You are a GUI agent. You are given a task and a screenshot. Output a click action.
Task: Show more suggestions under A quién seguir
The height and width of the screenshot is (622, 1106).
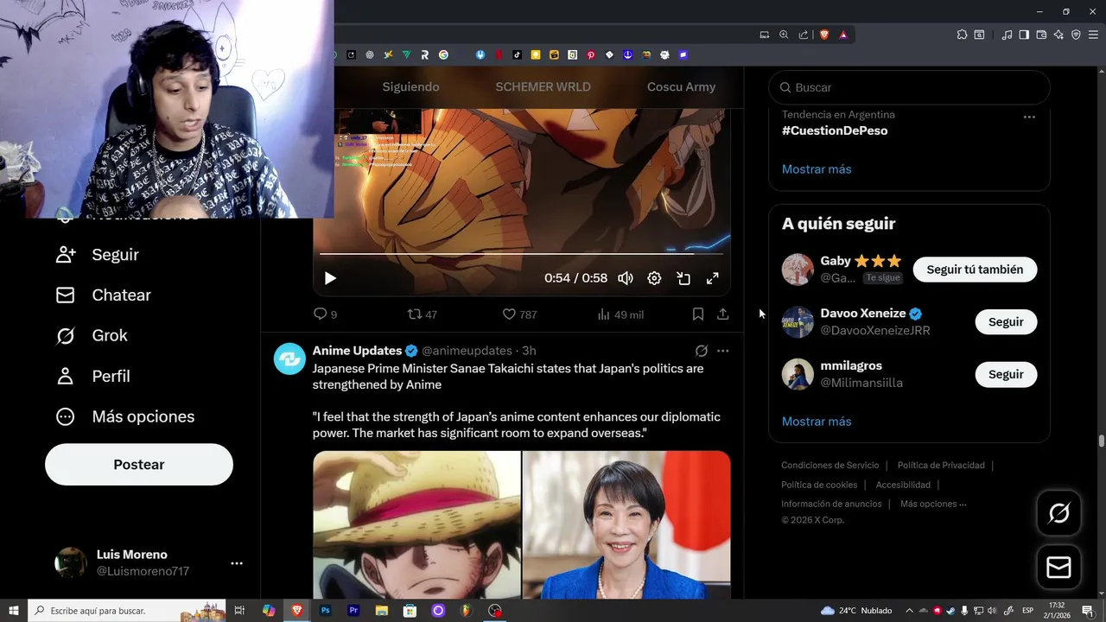(x=817, y=422)
